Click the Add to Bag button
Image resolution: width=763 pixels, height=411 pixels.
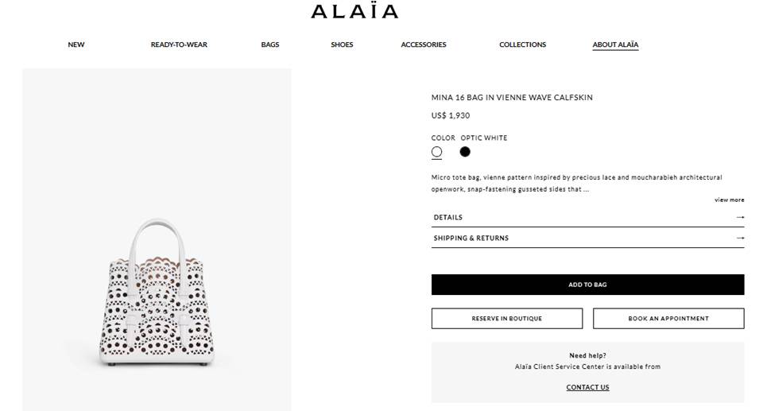tap(587, 285)
